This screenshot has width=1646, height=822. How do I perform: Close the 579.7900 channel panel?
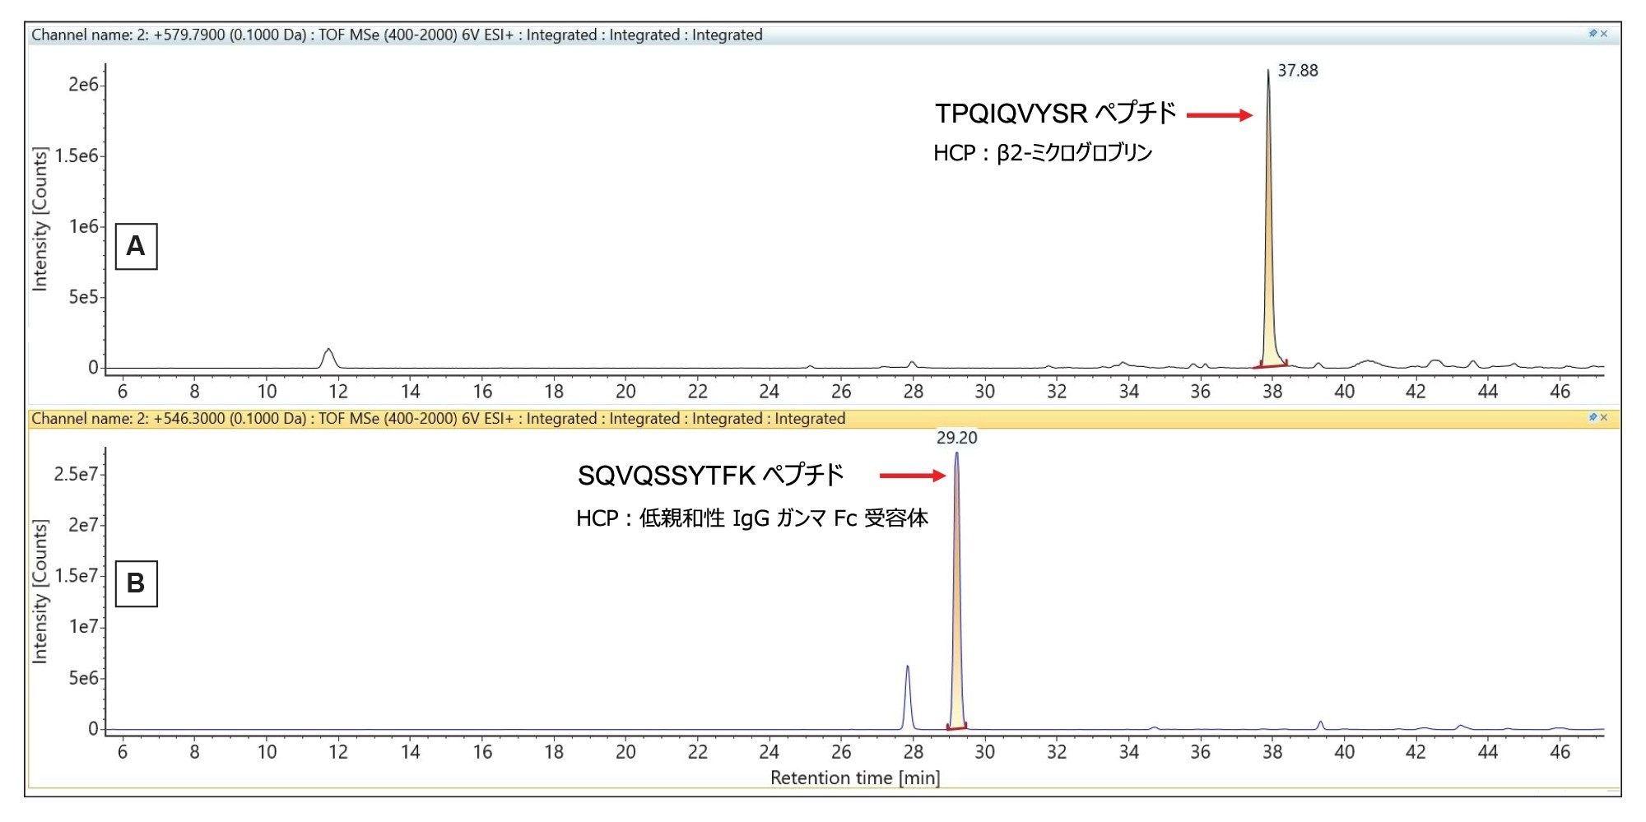1604,34
